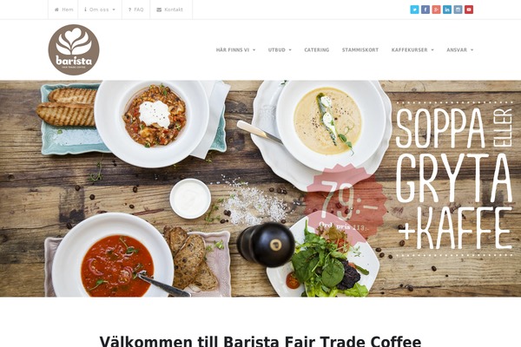The height and width of the screenshot is (347, 521).
Task: Open the Stammiskort menu item
Action: (x=360, y=49)
